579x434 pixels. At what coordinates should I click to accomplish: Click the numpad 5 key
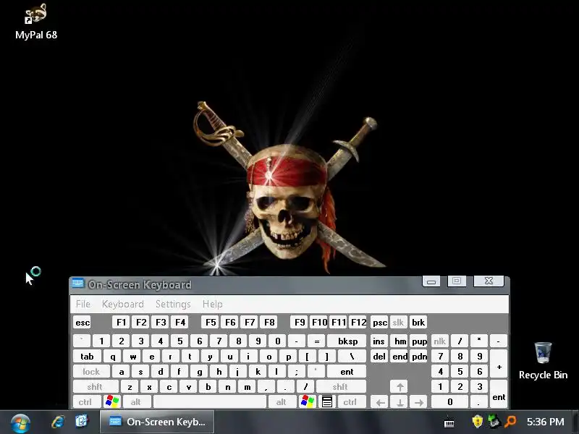460,371
